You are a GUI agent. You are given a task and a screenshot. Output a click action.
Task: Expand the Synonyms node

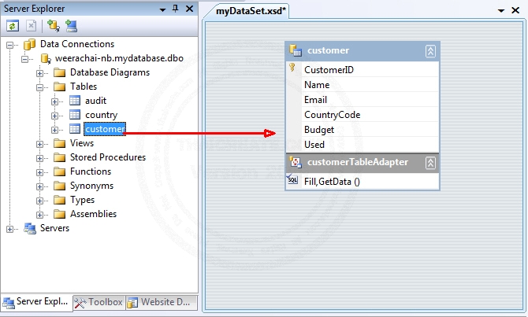[39, 186]
